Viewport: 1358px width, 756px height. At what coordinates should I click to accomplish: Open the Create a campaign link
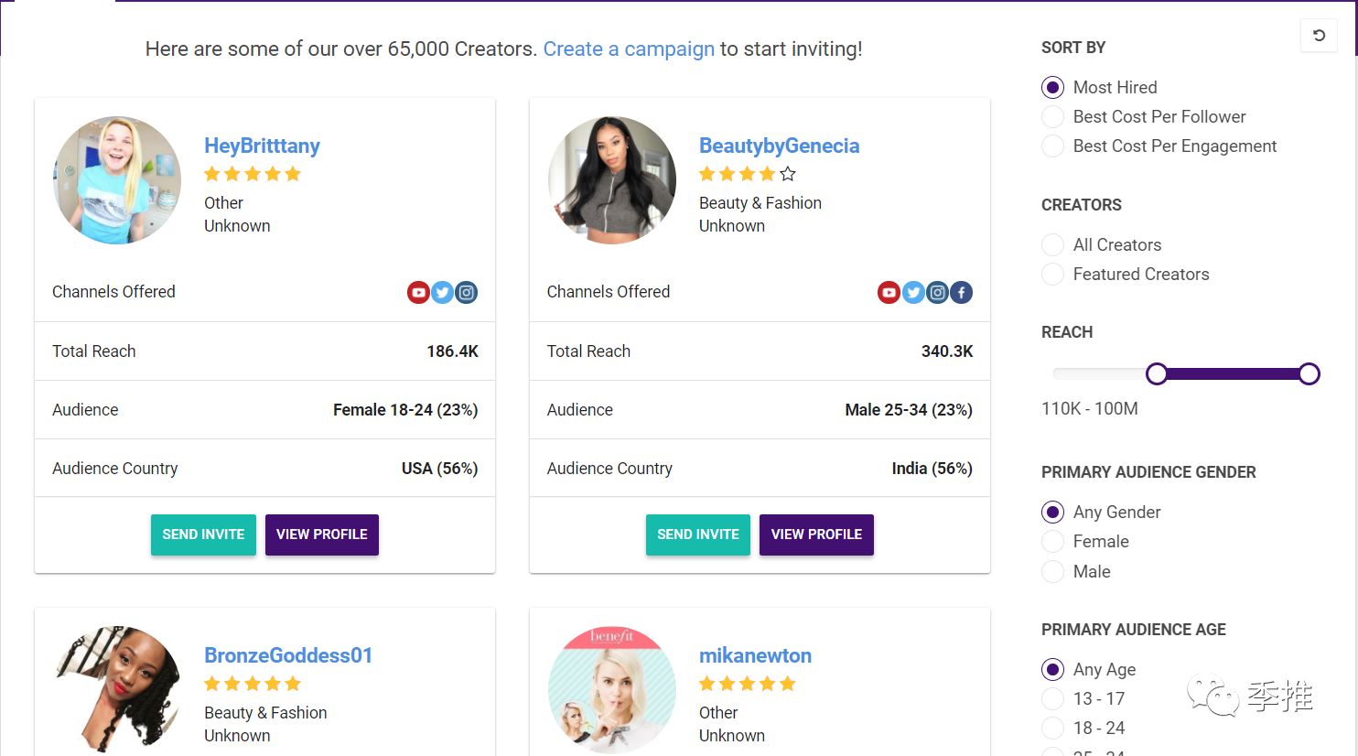tap(629, 49)
